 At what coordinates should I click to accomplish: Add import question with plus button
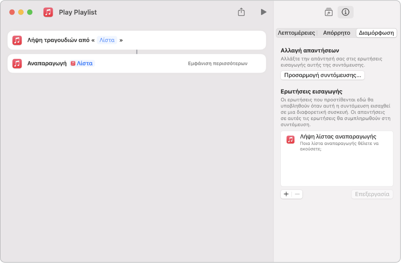pos(286,194)
